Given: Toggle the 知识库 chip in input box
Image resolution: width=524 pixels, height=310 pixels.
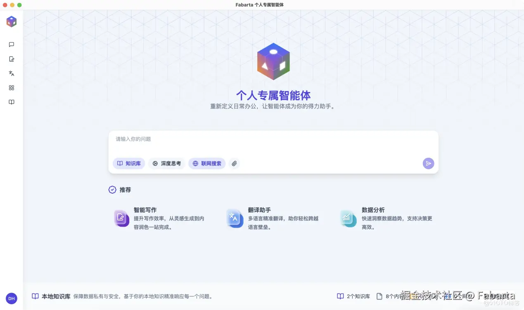Looking at the screenshot, I should tap(128, 163).
